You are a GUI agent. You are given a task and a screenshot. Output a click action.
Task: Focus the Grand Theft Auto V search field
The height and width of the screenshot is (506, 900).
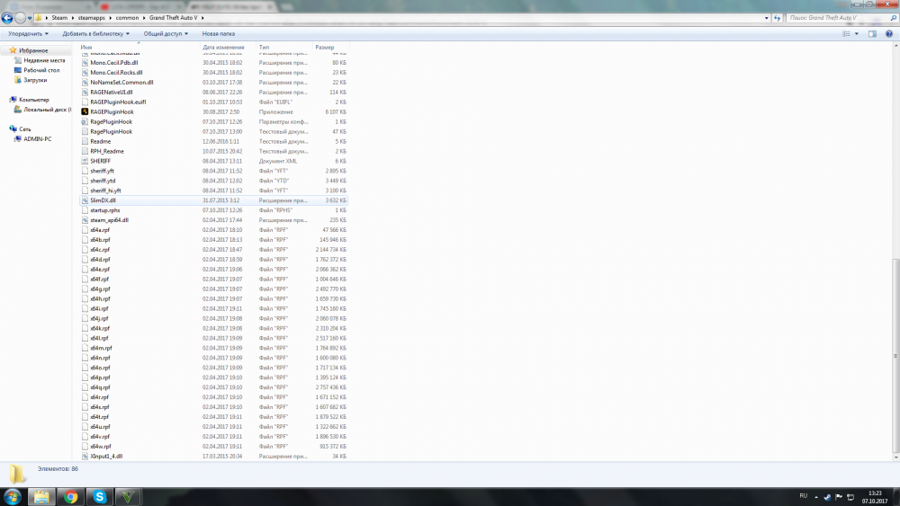[x=837, y=18]
